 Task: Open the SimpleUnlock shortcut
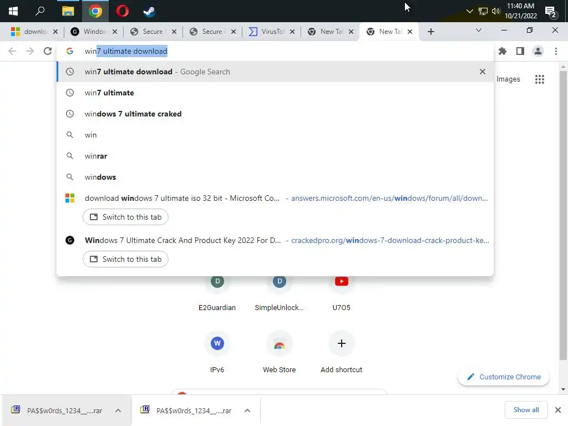[x=279, y=293]
